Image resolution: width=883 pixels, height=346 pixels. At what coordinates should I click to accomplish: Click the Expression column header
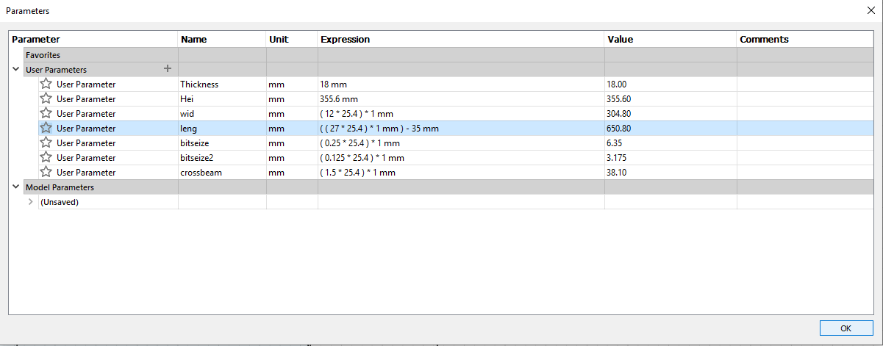tap(346, 39)
